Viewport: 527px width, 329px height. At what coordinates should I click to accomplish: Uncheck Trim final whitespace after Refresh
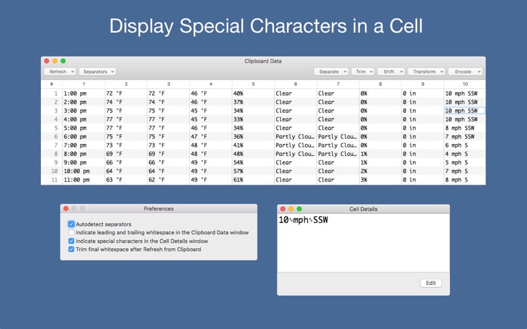tap(71, 249)
